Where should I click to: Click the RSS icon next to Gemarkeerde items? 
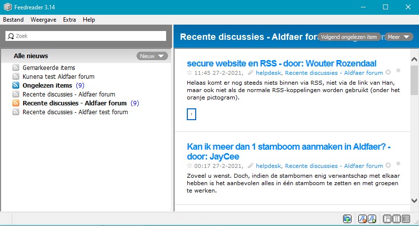pos(16,68)
